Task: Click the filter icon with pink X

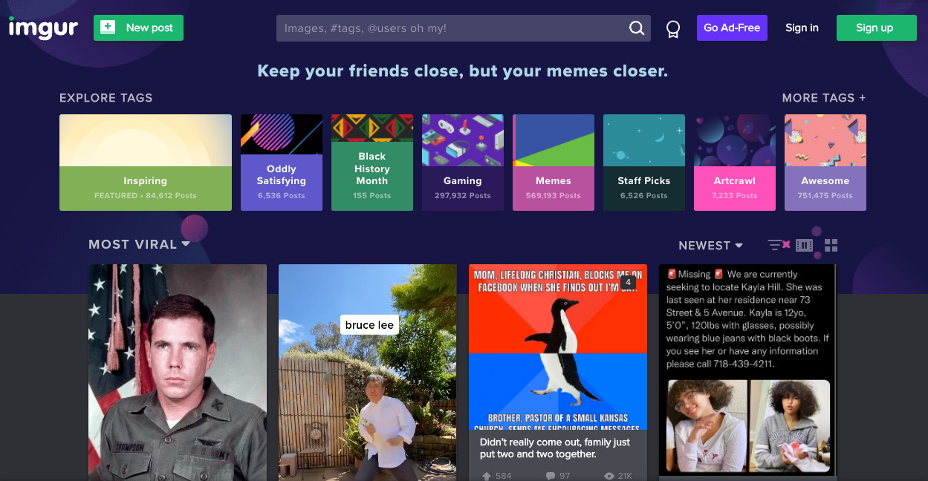Action: click(x=778, y=245)
